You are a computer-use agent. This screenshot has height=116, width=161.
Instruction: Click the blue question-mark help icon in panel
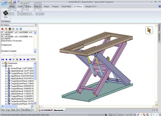(x=17, y=29)
